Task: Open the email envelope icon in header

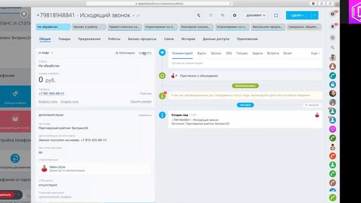Action: 210,15
